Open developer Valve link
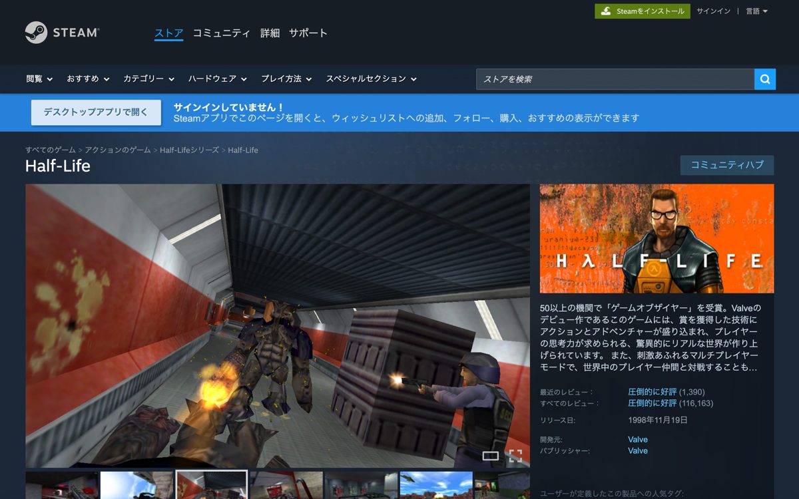Screen dimensions: 799x499 click(x=638, y=439)
